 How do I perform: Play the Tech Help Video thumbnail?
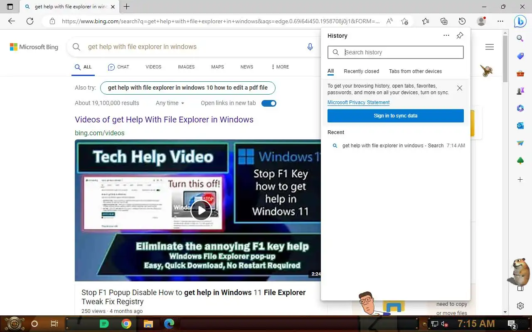(x=201, y=210)
